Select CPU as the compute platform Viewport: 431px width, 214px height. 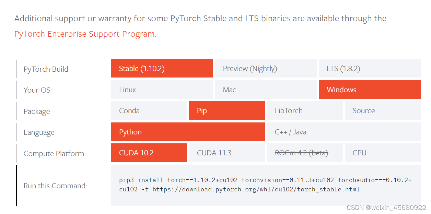click(383, 153)
